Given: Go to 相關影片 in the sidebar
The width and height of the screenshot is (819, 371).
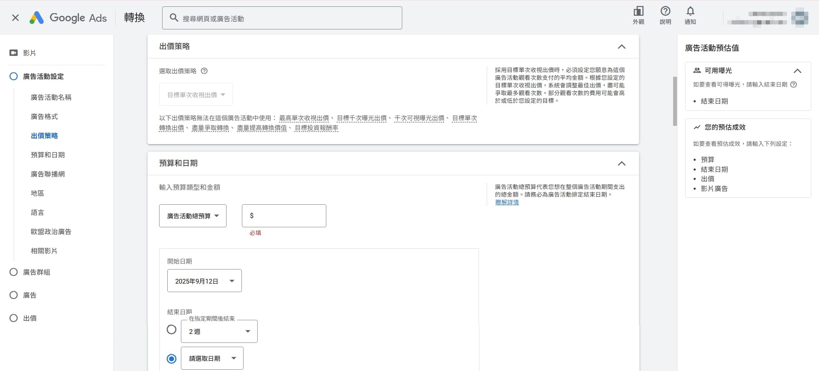Looking at the screenshot, I should (44, 251).
